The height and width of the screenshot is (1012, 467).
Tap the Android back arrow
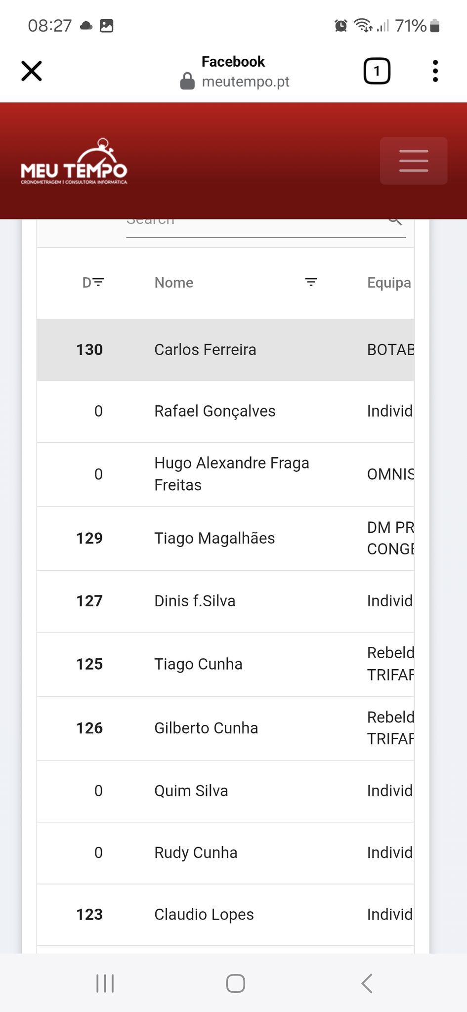coord(367,983)
